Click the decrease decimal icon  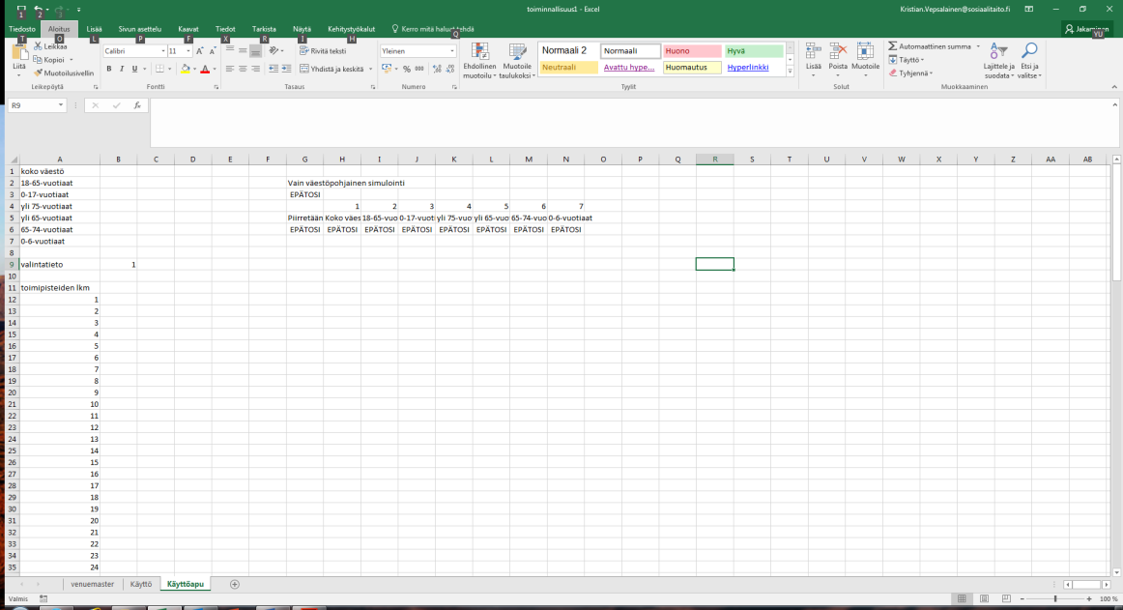pyautogui.click(x=449, y=69)
